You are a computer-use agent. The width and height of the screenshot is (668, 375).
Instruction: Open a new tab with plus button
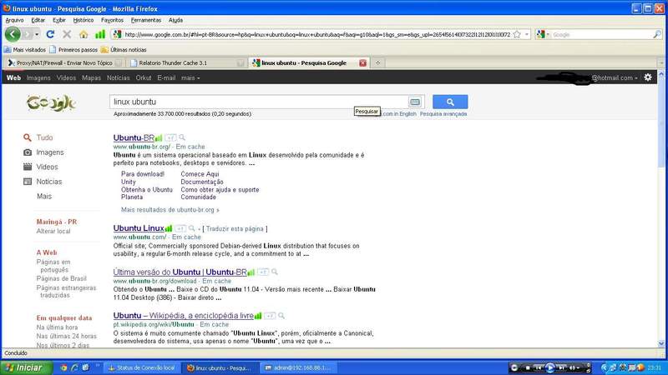click(x=377, y=63)
